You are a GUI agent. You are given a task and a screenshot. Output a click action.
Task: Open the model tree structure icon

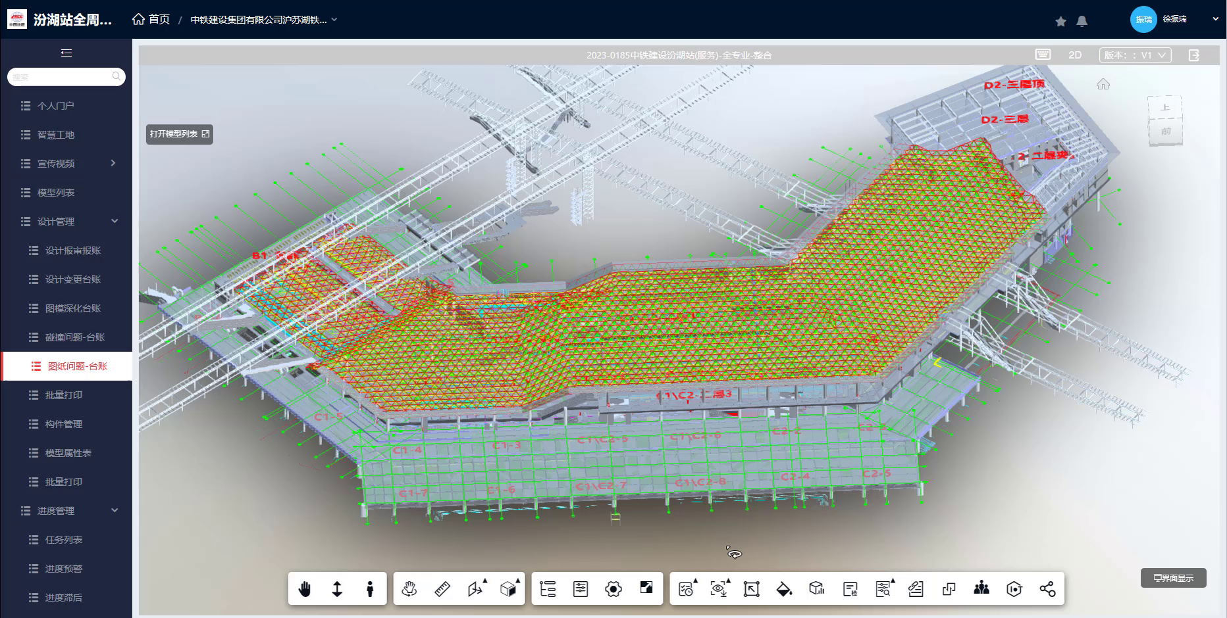[548, 589]
